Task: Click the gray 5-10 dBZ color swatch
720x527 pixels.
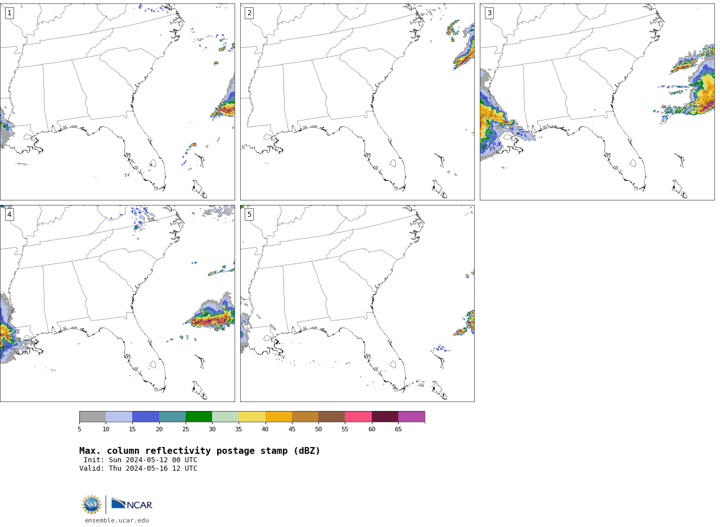Action: 92,417
